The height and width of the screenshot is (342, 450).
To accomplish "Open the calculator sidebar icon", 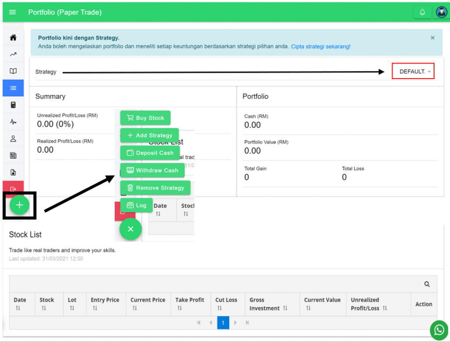I will (x=13, y=105).
